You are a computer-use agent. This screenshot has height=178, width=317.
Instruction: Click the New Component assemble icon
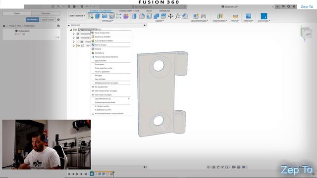196,16
